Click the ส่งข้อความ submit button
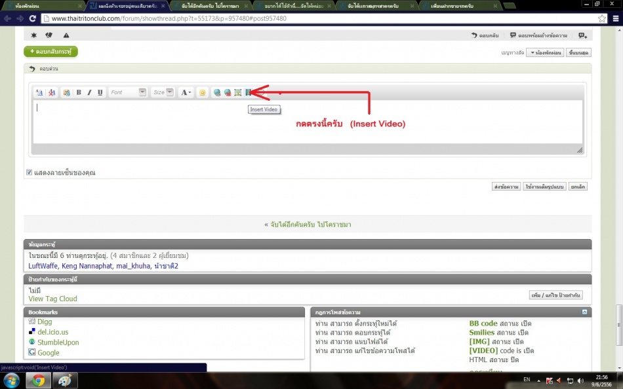Viewport: 623px width, 389px height. [x=506, y=187]
